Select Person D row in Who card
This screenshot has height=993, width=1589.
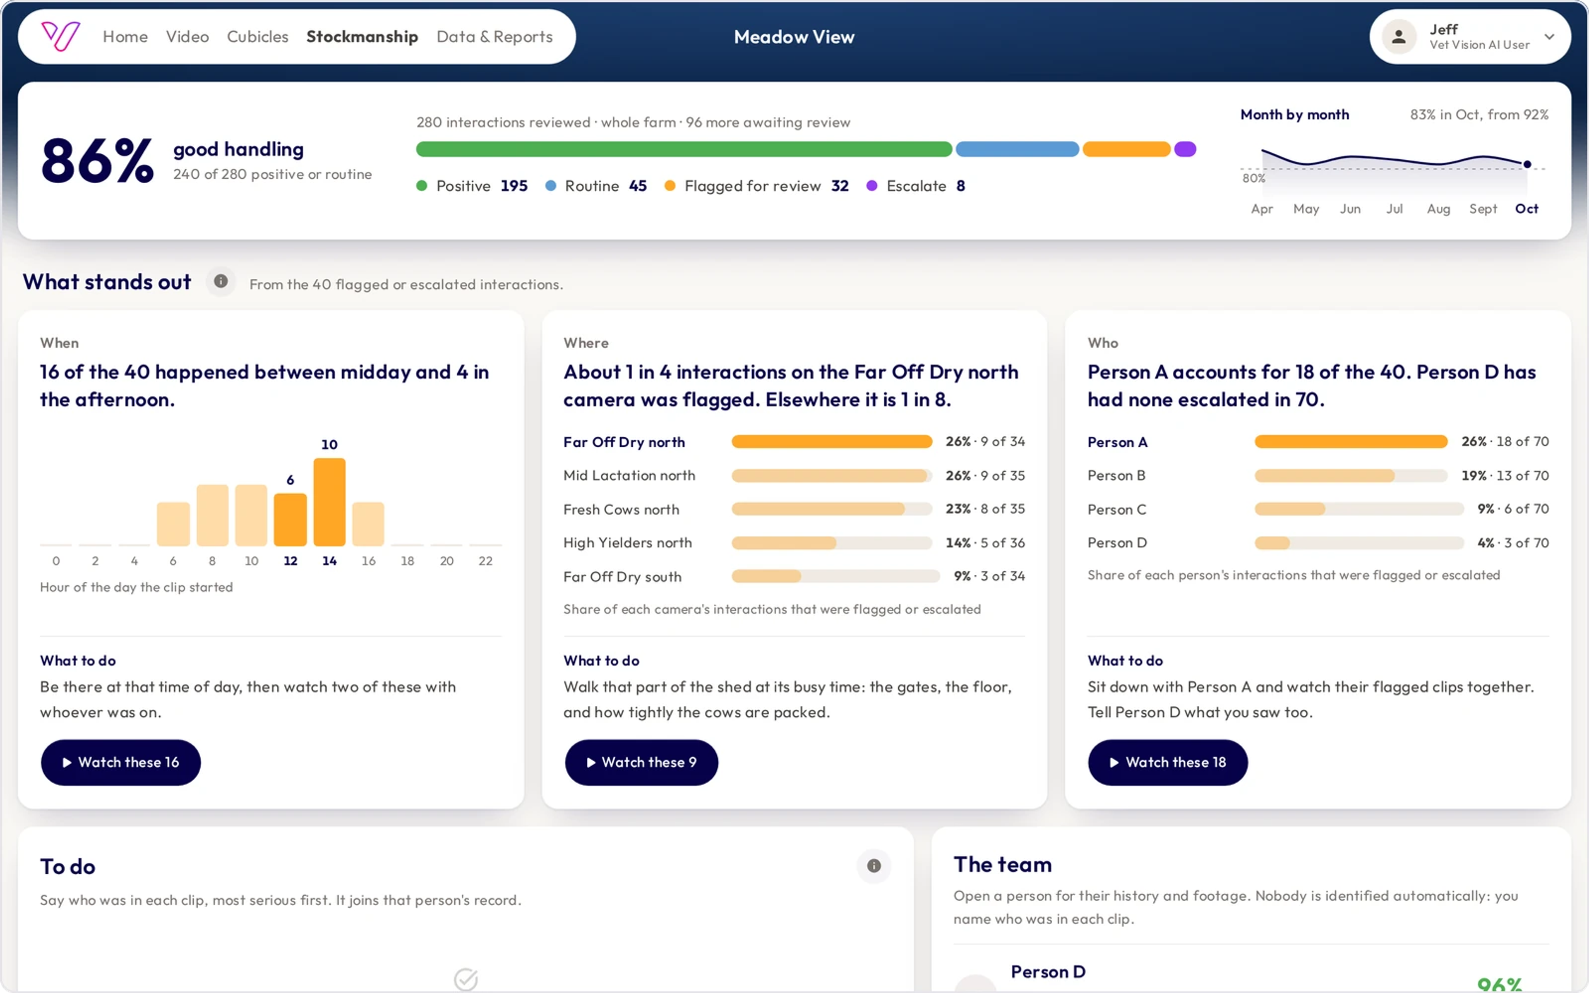tap(1318, 543)
